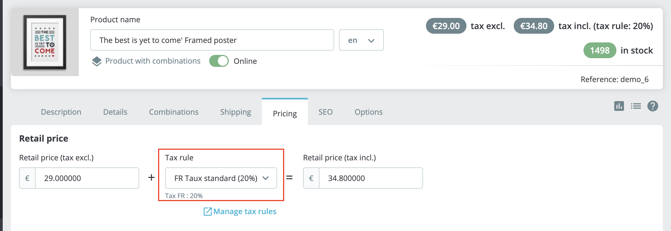Switch to the Options tab
The height and width of the screenshot is (231, 671).
pos(368,112)
